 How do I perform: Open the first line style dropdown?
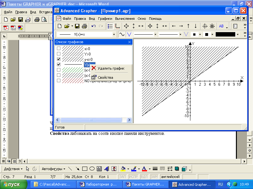[155, 34]
